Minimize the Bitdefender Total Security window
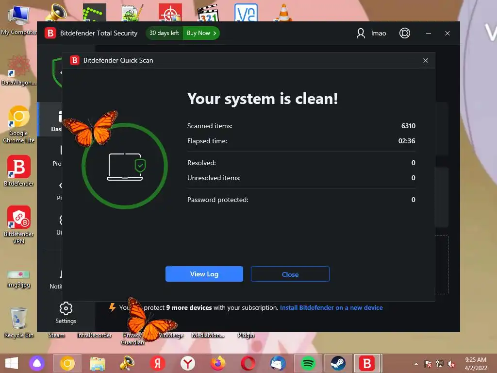497x373 pixels. pyautogui.click(x=429, y=34)
